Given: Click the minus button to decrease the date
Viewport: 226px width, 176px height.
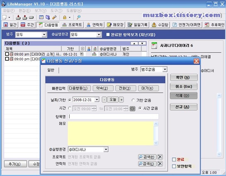Looking at the screenshot, I should coord(104,100).
